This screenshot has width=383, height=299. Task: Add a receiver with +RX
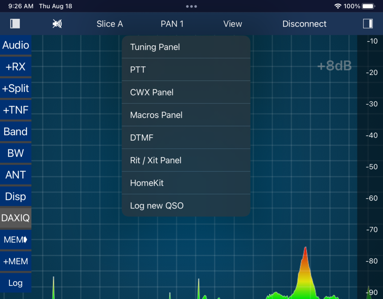[x=16, y=67]
